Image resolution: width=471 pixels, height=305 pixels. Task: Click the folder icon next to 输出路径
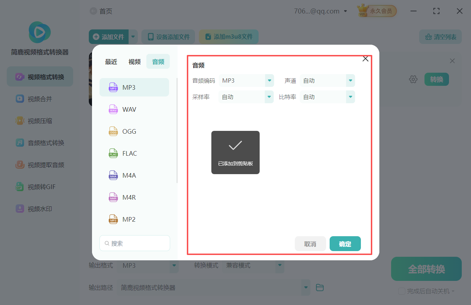(x=319, y=287)
